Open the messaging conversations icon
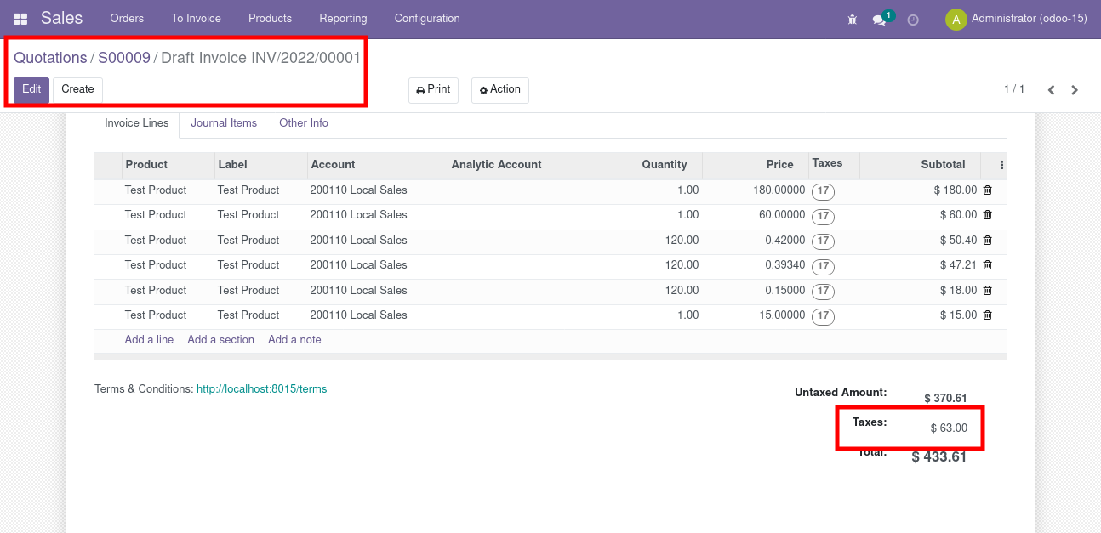This screenshot has height=533, width=1101. coord(879,19)
